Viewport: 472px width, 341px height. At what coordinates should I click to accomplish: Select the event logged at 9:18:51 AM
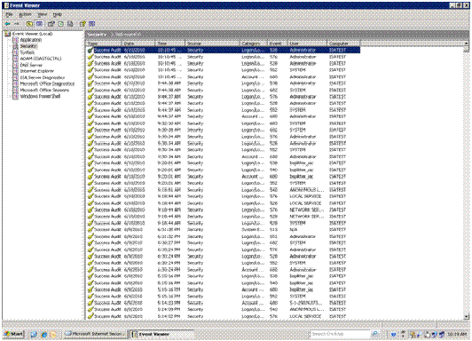[224, 190]
